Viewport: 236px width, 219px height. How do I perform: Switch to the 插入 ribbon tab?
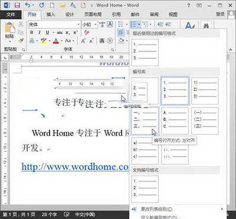(51, 14)
